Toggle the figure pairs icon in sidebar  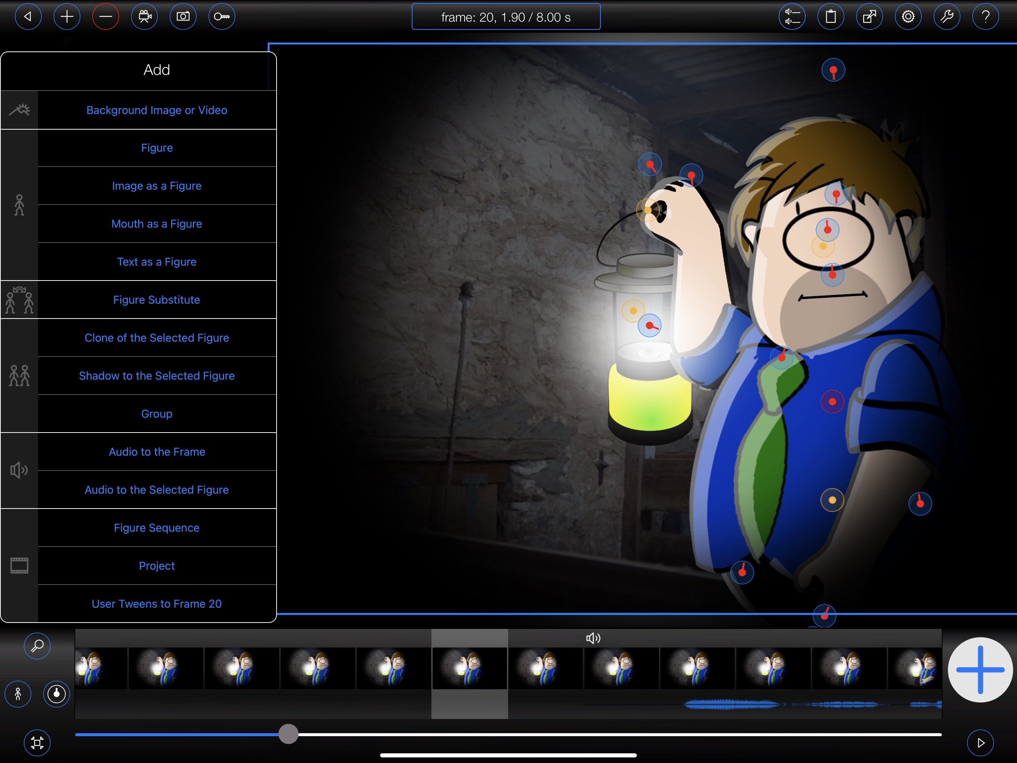(x=20, y=375)
